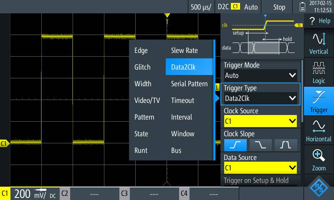Select the C2 channel label
Image resolution: width=334 pixels, height=200 pixels.
click(66, 193)
